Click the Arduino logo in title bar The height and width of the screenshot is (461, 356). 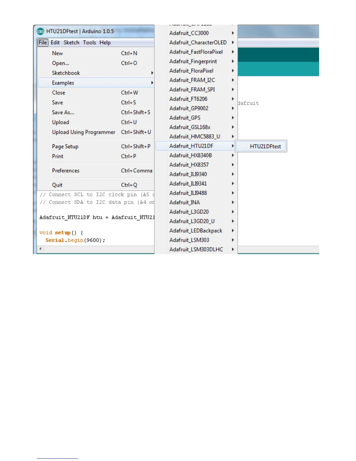[40, 31]
